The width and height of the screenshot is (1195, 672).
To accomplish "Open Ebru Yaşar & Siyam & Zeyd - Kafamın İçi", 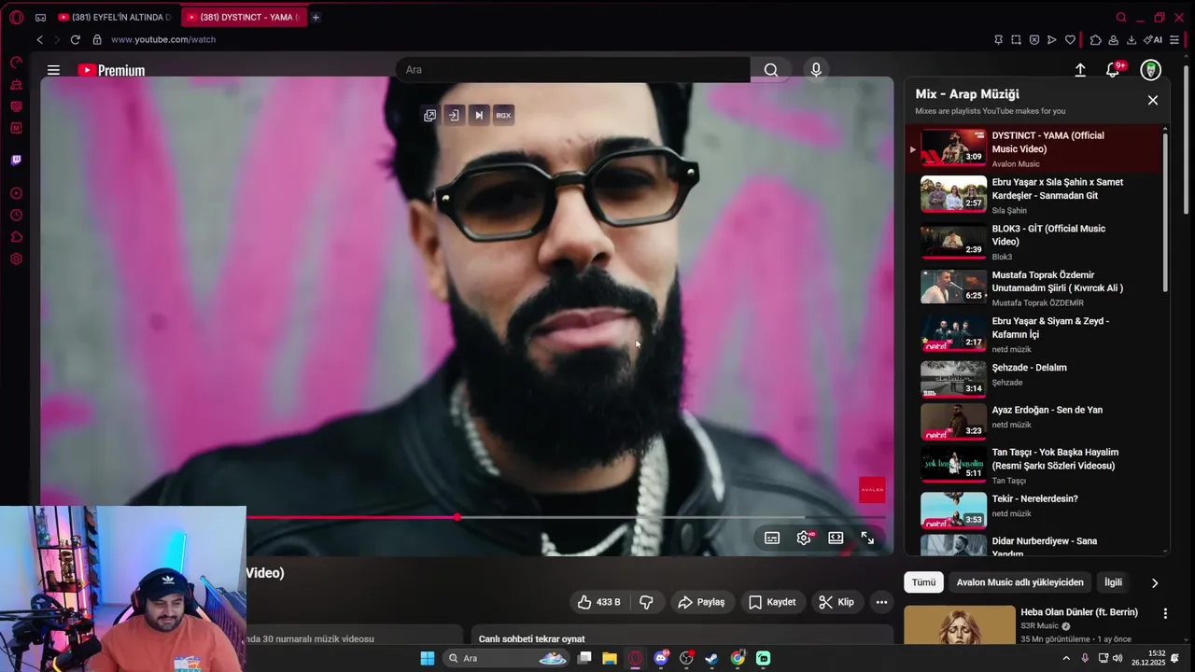I will [x=1034, y=334].
